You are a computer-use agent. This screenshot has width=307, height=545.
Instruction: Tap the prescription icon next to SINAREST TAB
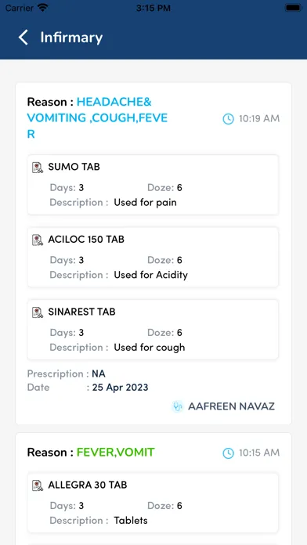38,312
